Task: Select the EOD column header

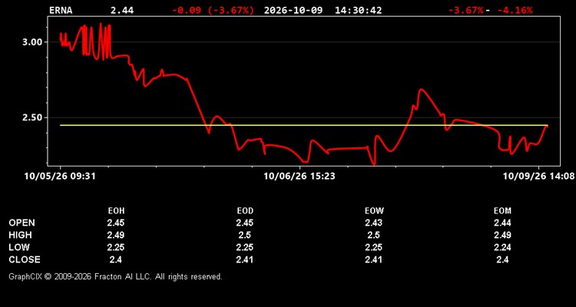Action: tap(245, 211)
